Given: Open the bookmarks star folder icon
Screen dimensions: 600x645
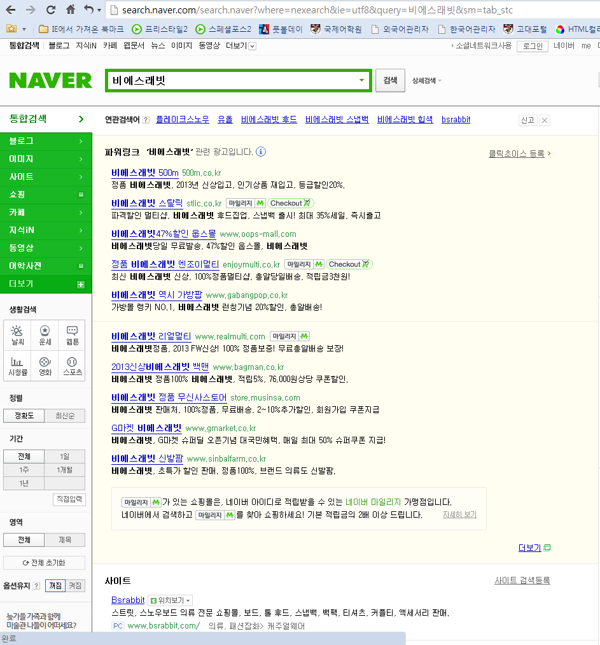Looking at the screenshot, I should point(11,29).
